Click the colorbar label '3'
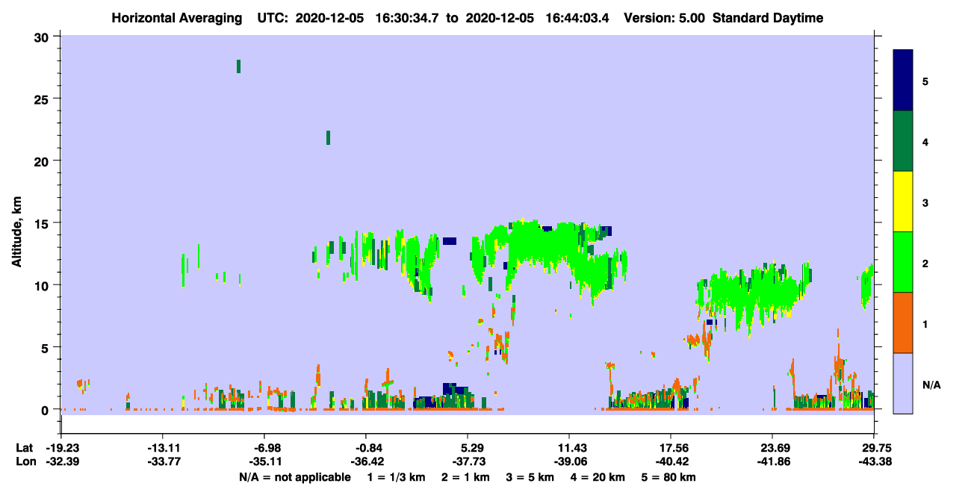Viewport: 971px width, 498px height. coord(925,202)
